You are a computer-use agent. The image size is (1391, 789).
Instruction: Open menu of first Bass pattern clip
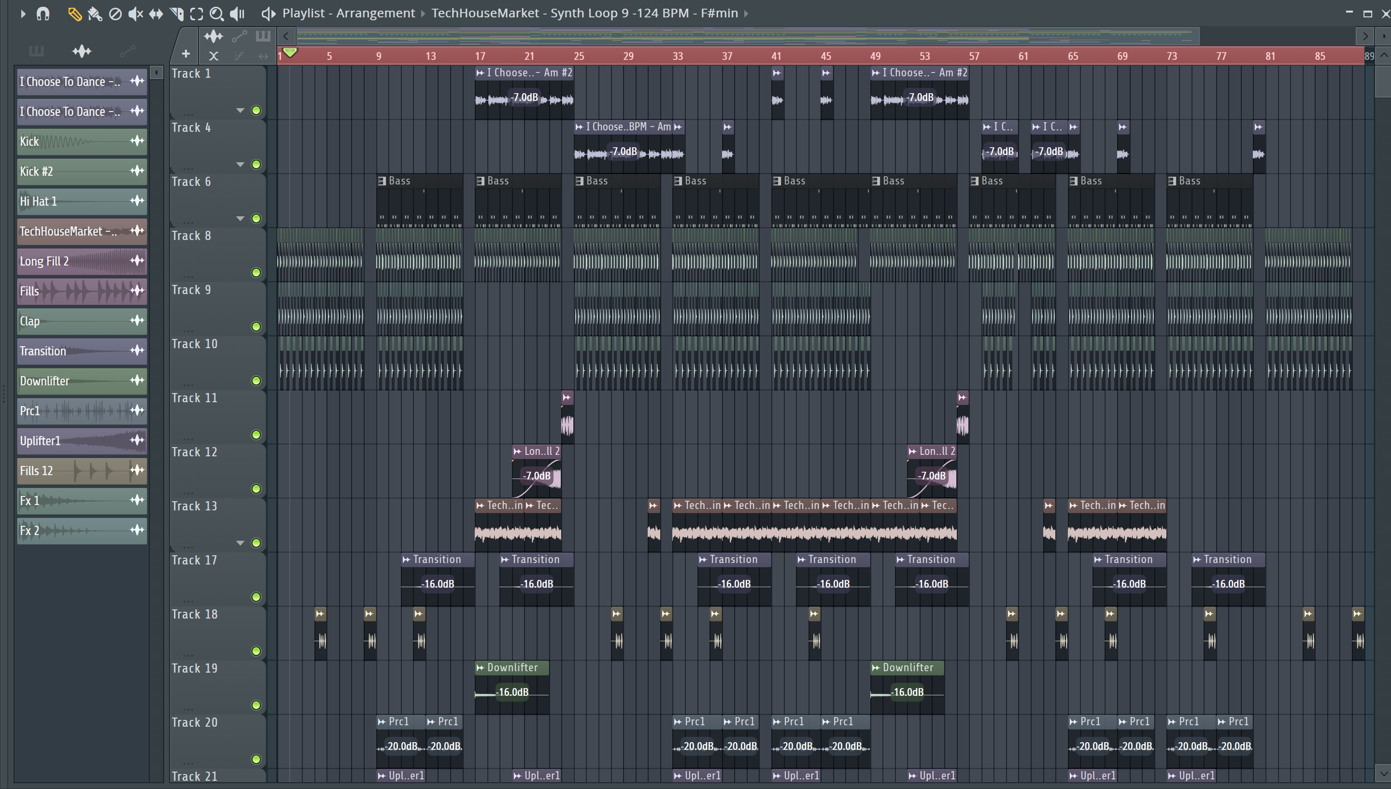tap(382, 181)
